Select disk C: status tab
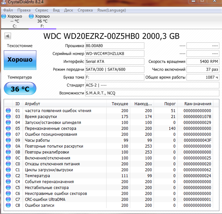 [x=14, y=21]
